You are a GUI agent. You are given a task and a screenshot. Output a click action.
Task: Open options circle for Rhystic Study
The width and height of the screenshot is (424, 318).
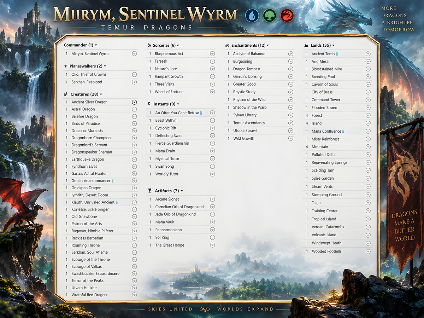(x=291, y=92)
